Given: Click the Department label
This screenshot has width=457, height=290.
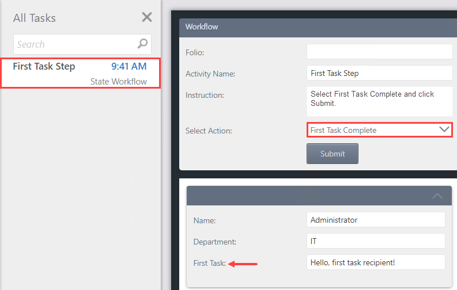Looking at the screenshot, I should point(215,242).
